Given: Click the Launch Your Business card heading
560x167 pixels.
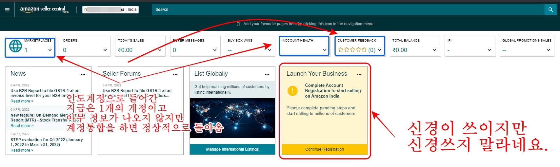Looking at the screenshot, I should point(317,74).
